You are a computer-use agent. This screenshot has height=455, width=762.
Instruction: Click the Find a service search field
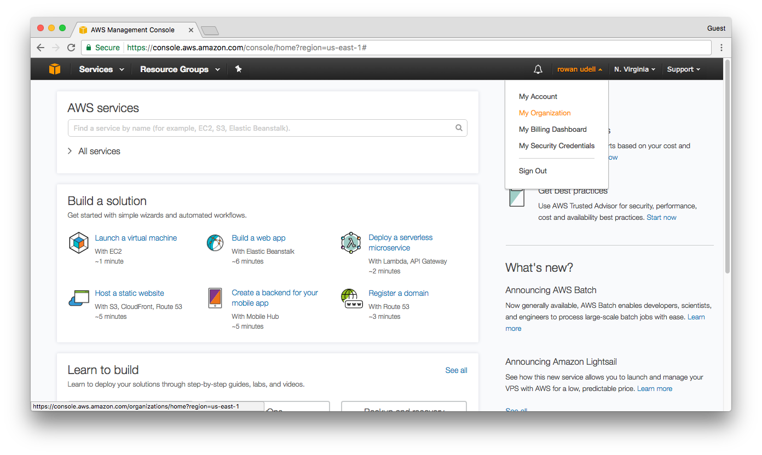267,128
